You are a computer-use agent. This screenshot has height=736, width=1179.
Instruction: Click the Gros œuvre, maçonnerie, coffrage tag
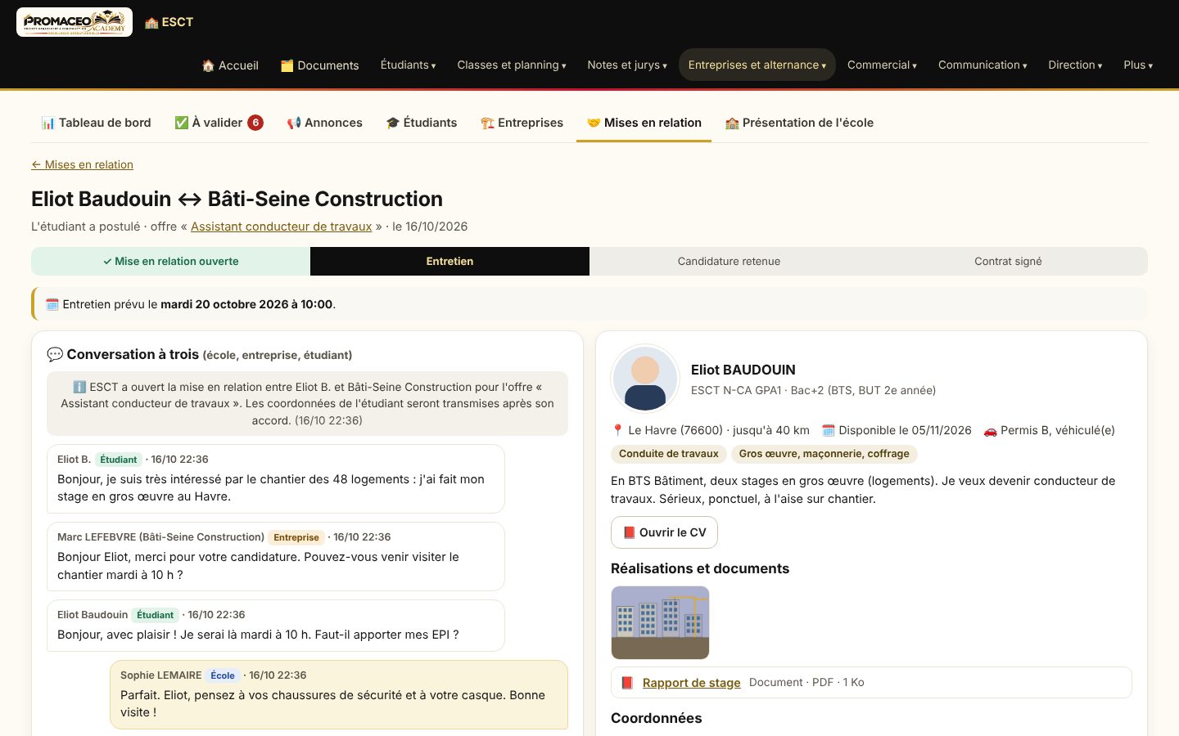coord(824,454)
